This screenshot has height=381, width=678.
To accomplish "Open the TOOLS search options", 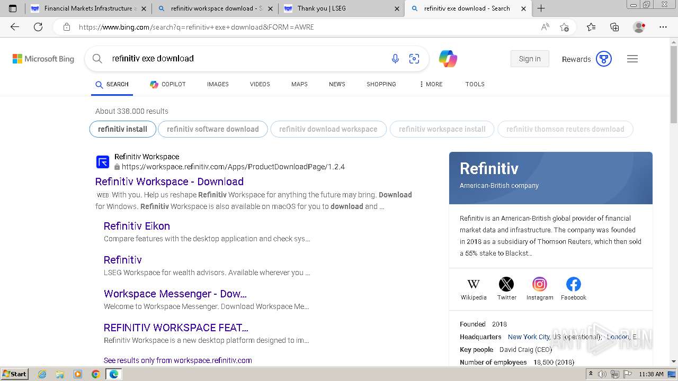I will pyautogui.click(x=475, y=84).
